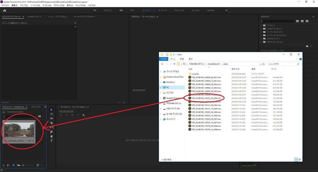Expand the Lumetri プリセット folder
Screen dimensions: 318x172
point(261,29)
